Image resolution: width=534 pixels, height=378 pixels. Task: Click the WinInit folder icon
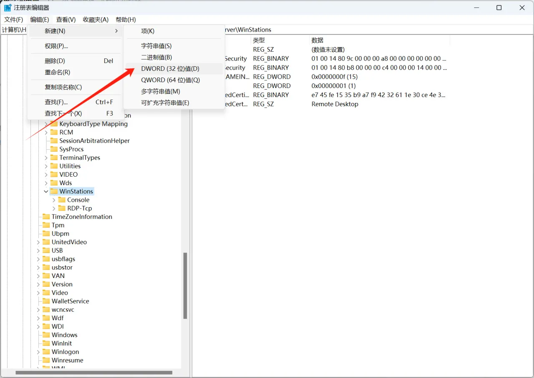(46, 343)
